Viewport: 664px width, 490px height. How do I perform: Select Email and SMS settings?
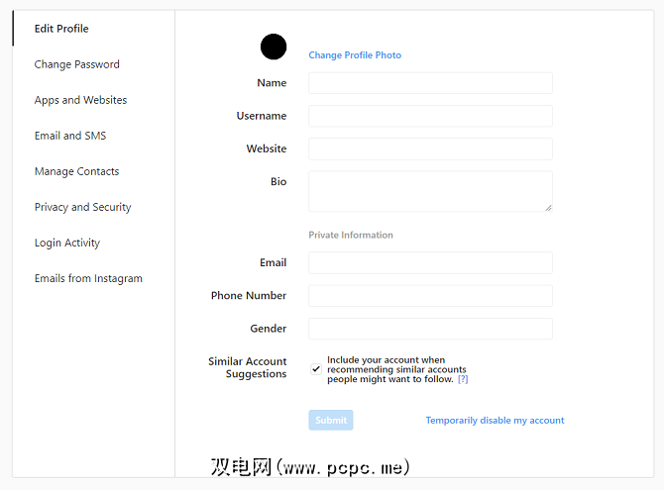pos(70,136)
